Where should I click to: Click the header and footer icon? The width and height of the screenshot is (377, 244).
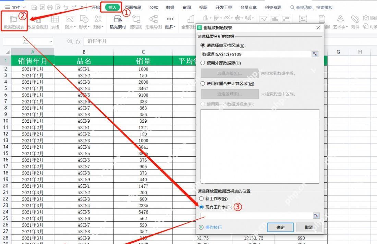322,19
